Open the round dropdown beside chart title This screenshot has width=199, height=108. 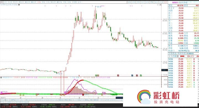19,5
